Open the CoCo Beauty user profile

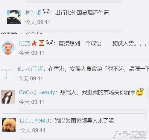click(x=37, y=92)
